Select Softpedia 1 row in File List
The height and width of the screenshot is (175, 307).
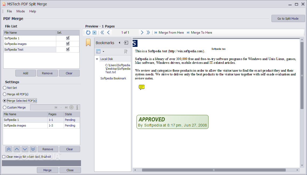41,38
